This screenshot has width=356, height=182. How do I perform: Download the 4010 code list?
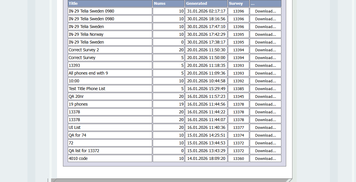coord(265,159)
